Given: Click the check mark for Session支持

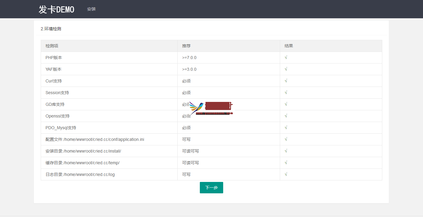Looking at the screenshot, I should coord(286,93).
